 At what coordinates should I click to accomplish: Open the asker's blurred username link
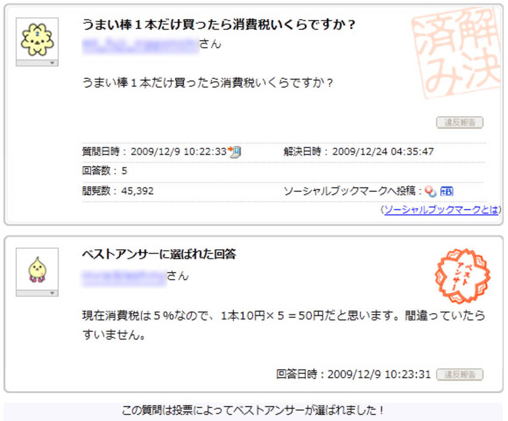pos(140,44)
